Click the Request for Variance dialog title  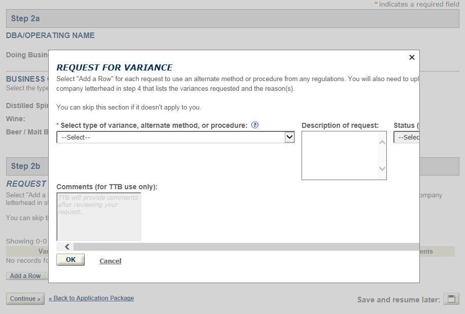pos(114,67)
